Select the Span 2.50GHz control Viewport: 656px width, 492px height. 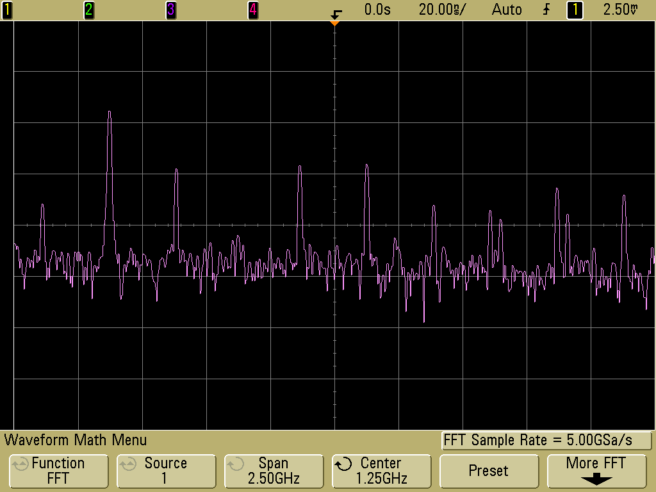click(x=274, y=471)
